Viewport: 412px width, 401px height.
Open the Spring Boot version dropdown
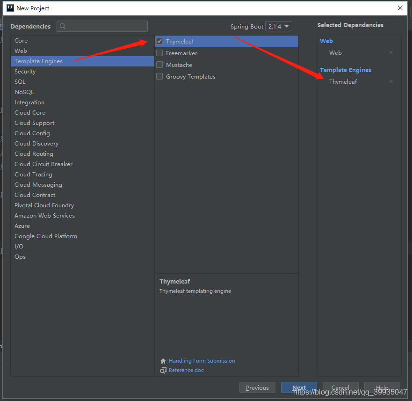click(x=279, y=26)
